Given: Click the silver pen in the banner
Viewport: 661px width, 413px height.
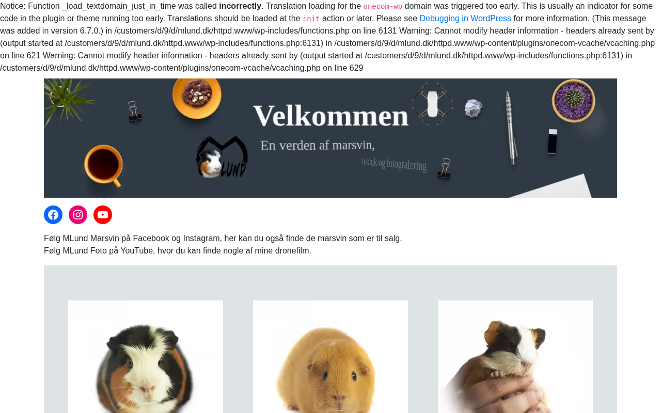Looking at the screenshot, I should pyautogui.click(x=510, y=128).
